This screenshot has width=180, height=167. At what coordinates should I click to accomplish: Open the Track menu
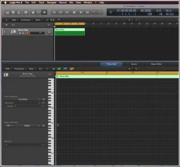(x=41, y=3)
